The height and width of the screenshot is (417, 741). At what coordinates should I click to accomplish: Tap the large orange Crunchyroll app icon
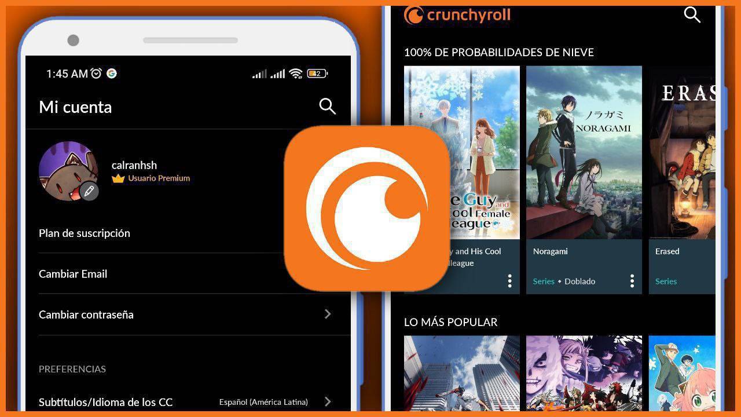(x=367, y=208)
